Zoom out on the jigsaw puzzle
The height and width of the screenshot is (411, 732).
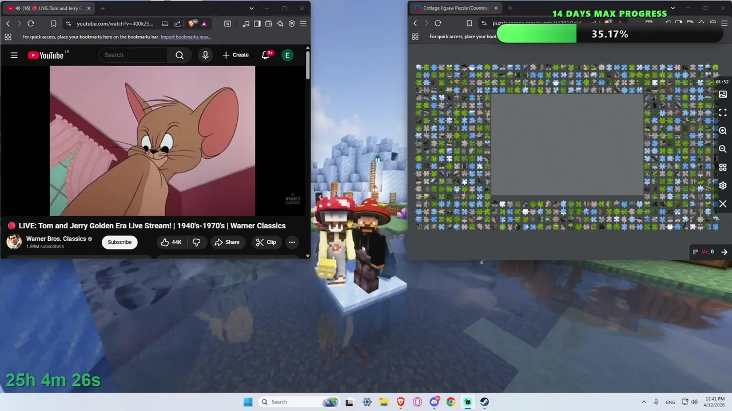723,149
